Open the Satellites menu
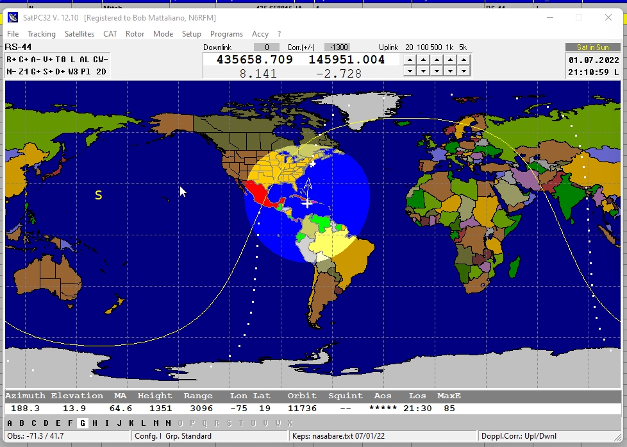The width and height of the screenshot is (627, 447). 79,34
